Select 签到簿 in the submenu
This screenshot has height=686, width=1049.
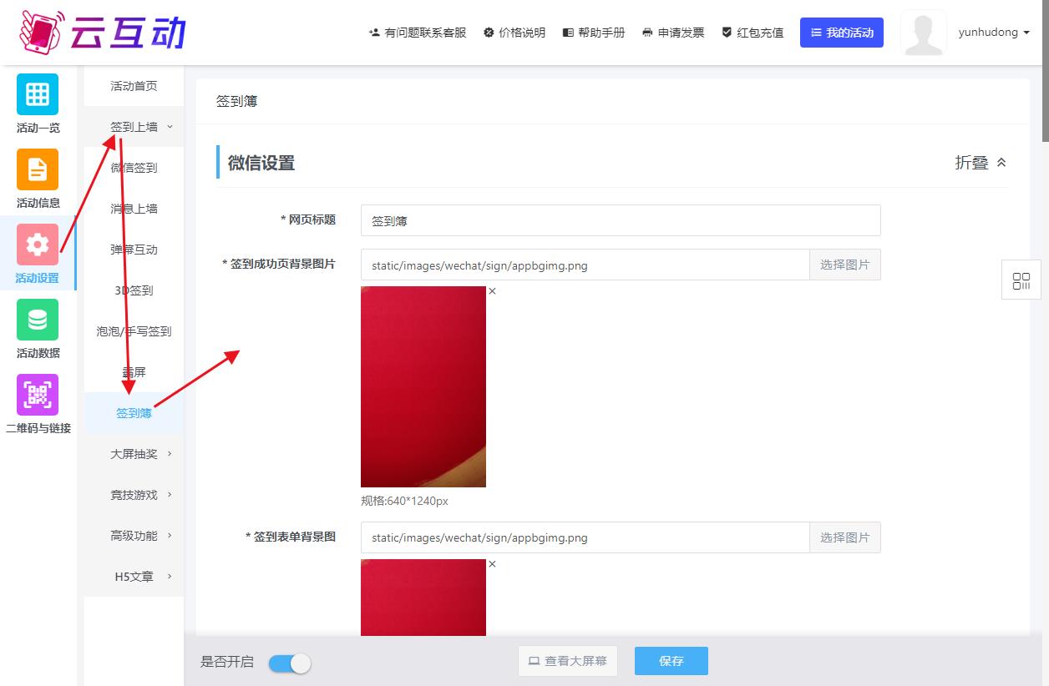tap(134, 413)
